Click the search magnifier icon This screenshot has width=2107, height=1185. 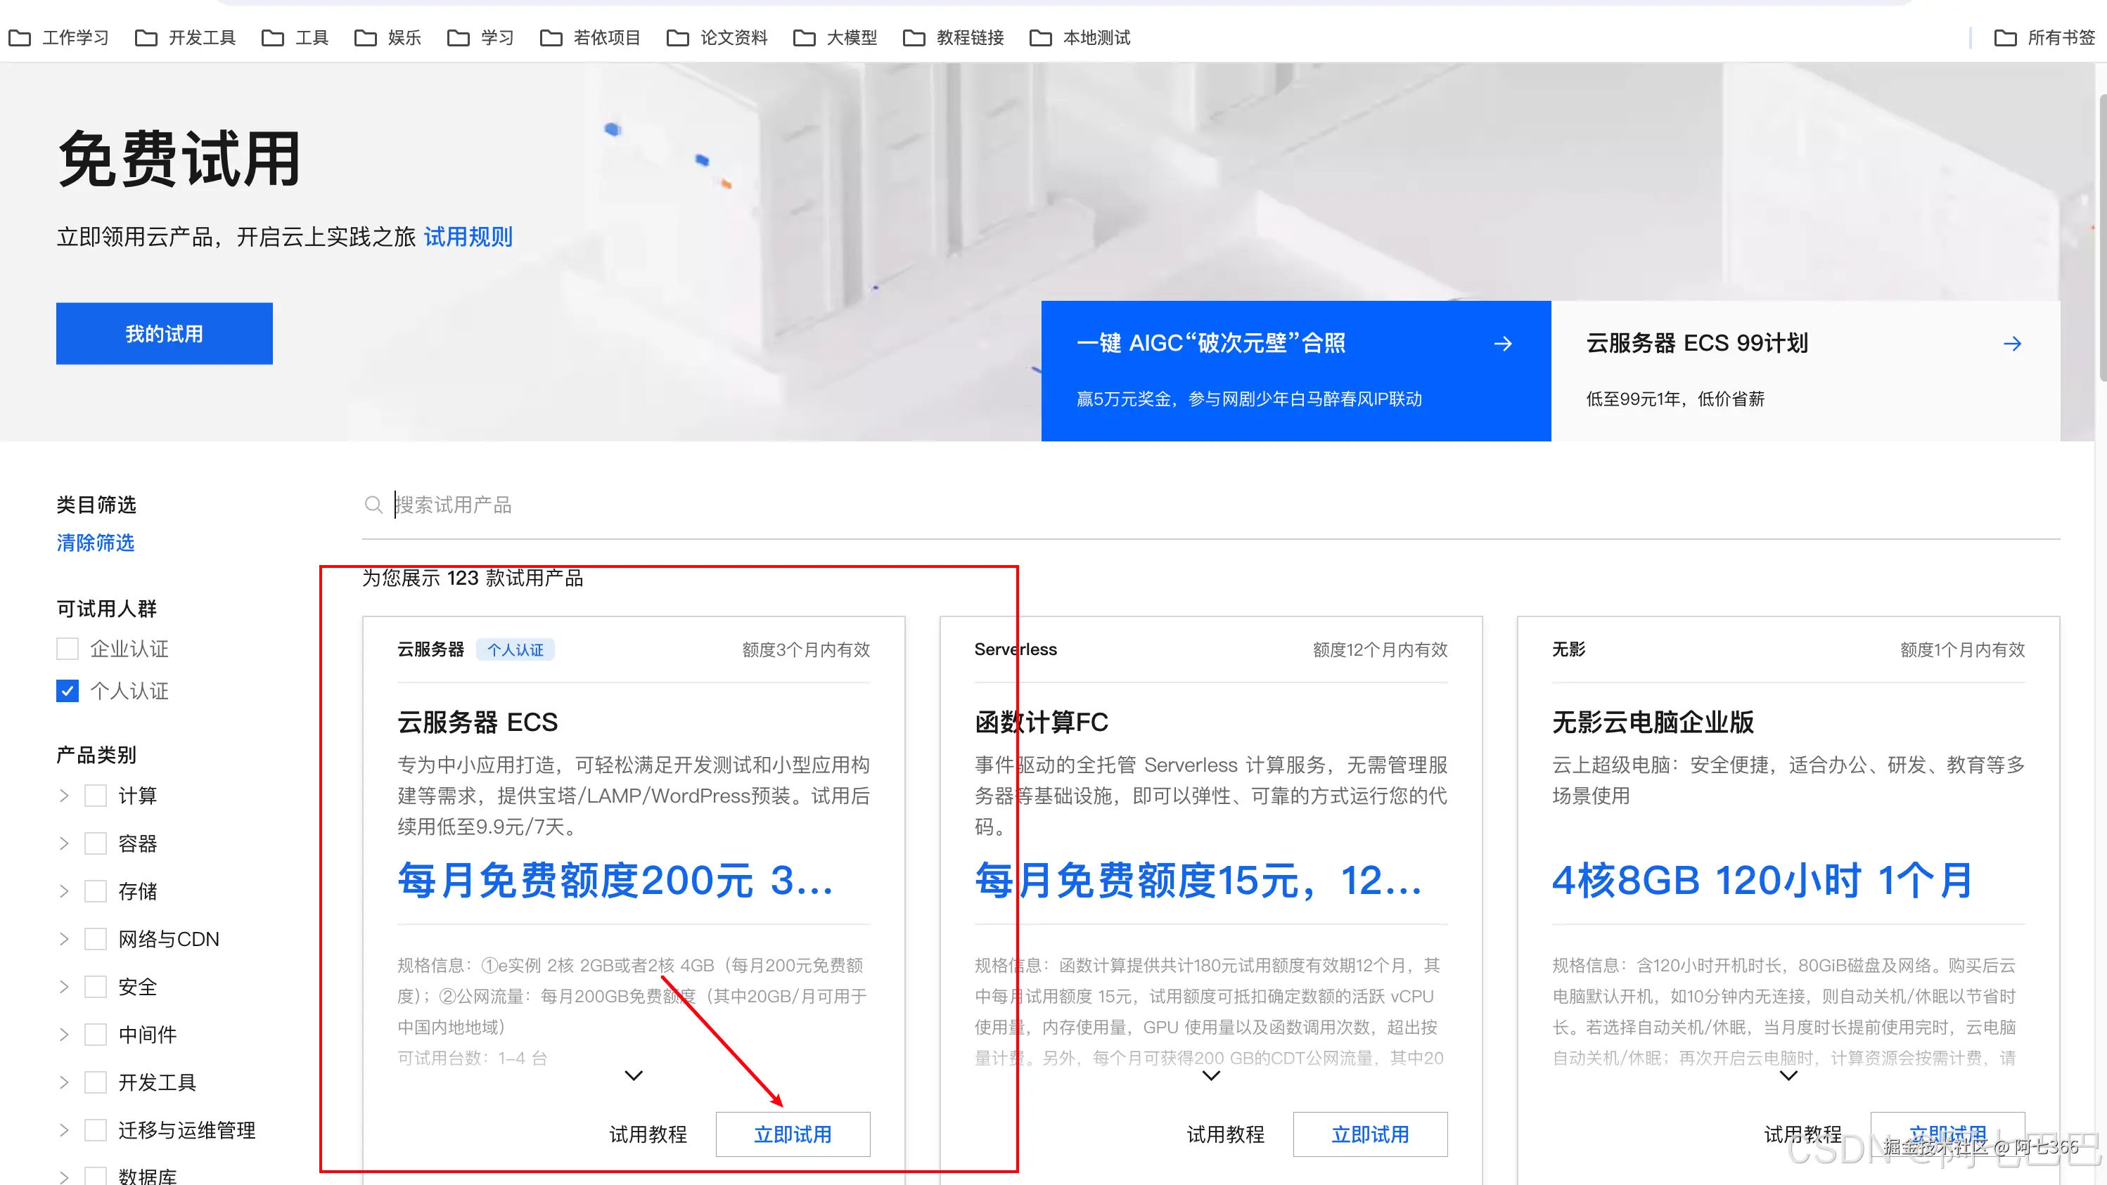374,504
